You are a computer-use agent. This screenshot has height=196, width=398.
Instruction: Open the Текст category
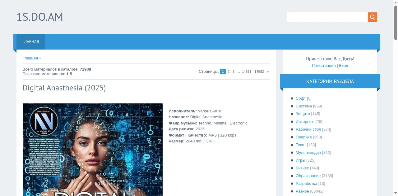(301, 145)
